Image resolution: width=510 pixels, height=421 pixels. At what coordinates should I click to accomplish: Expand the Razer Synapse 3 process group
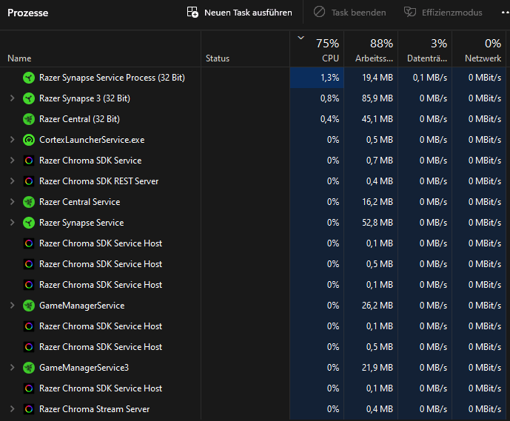pyautogui.click(x=12, y=98)
